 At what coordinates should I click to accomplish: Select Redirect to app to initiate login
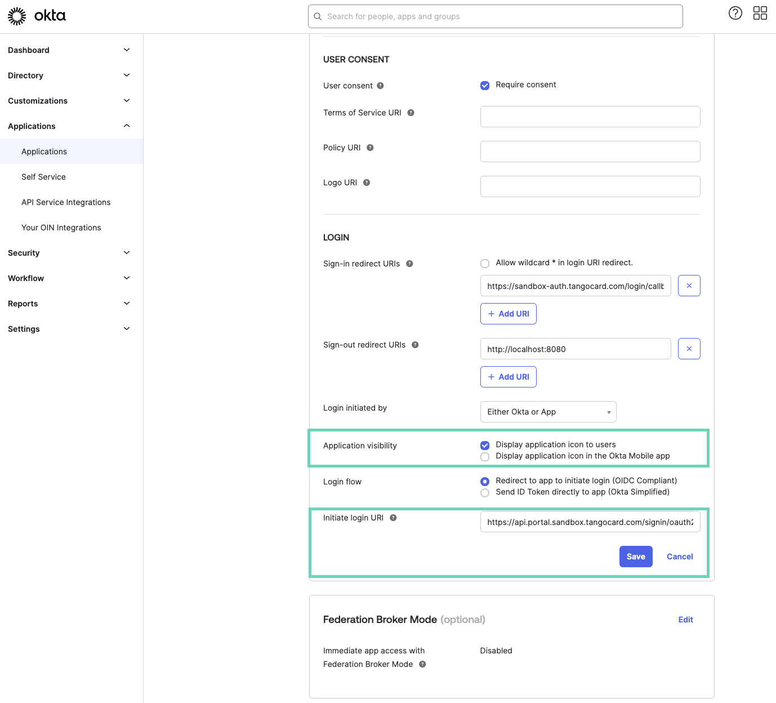click(x=485, y=482)
